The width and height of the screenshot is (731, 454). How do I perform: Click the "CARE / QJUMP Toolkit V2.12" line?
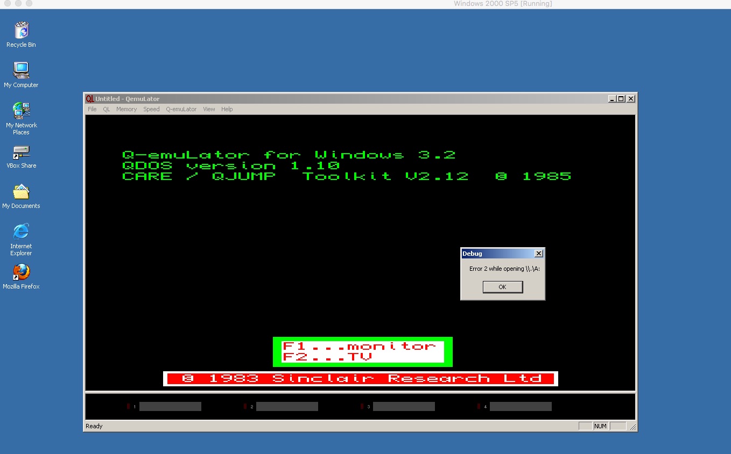pyautogui.click(x=347, y=176)
